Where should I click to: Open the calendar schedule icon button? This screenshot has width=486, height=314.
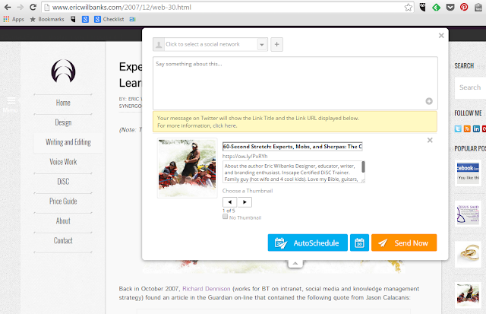pos(359,243)
